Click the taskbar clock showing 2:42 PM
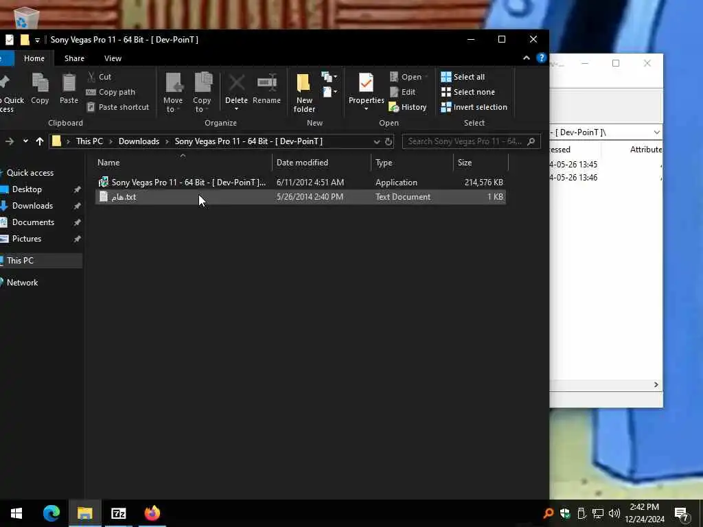Screen dimensions: 703x527 click(x=644, y=513)
